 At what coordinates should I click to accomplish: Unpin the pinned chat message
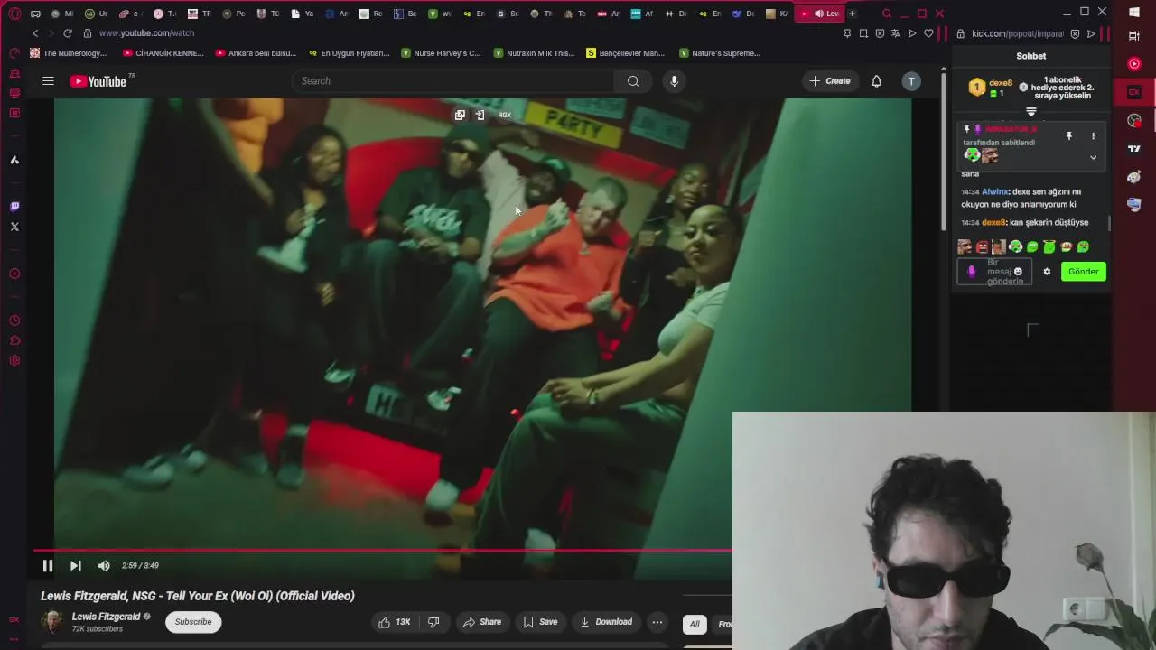pyautogui.click(x=1069, y=136)
